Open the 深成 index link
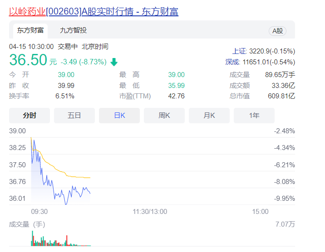325x252 pixels. tap(233, 62)
